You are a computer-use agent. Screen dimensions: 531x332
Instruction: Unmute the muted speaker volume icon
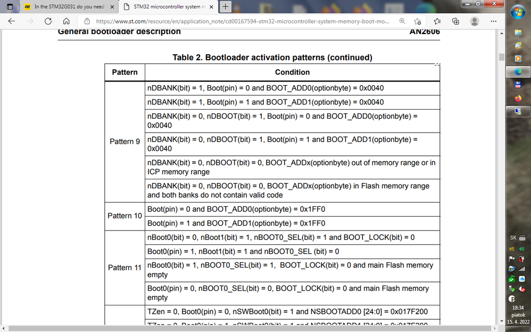pyautogui.click(x=522, y=289)
